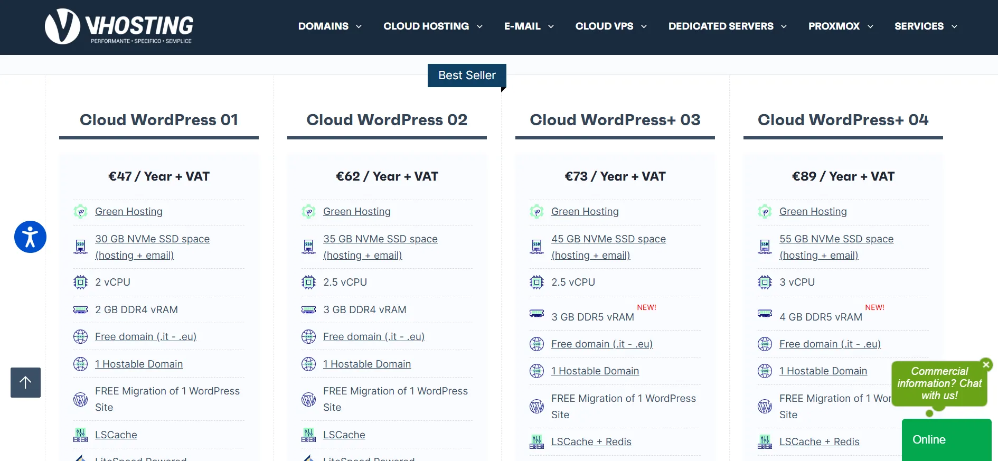
Task: Open the DOMAINS menu item
Action: pos(323,26)
